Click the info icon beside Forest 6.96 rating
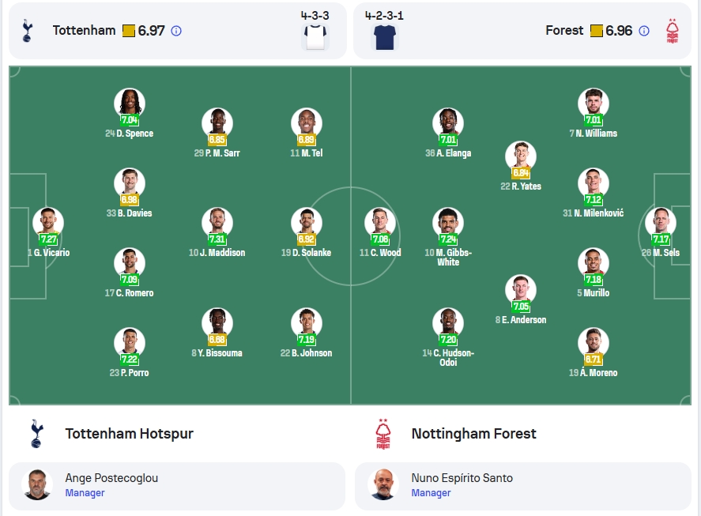Image resolution: width=701 pixels, height=516 pixels. tap(644, 31)
